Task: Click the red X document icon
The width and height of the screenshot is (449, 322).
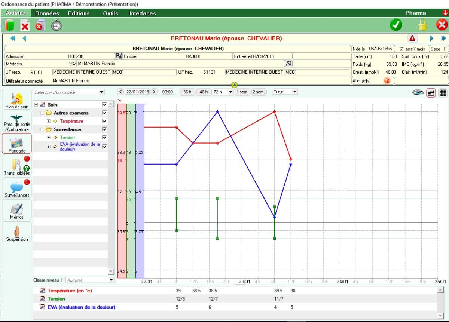Action: pyautogui.click(x=25, y=25)
